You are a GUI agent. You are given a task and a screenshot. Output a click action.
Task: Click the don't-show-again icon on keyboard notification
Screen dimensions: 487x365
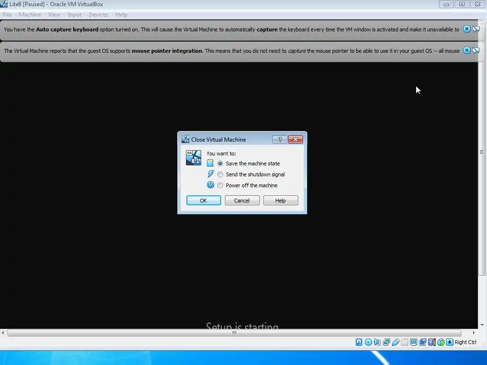click(x=476, y=29)
